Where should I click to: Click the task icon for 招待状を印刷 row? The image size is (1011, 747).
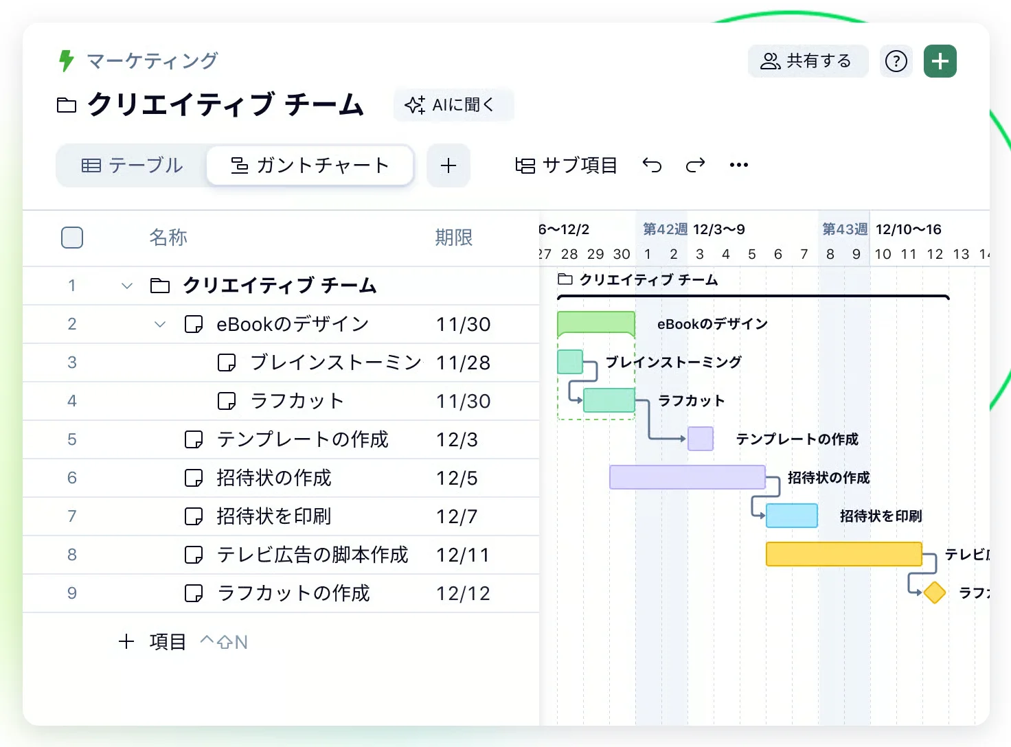[194, 516]
